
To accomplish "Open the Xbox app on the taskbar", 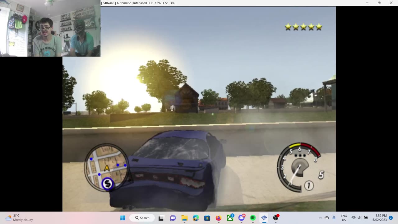I will pos(230,218).
